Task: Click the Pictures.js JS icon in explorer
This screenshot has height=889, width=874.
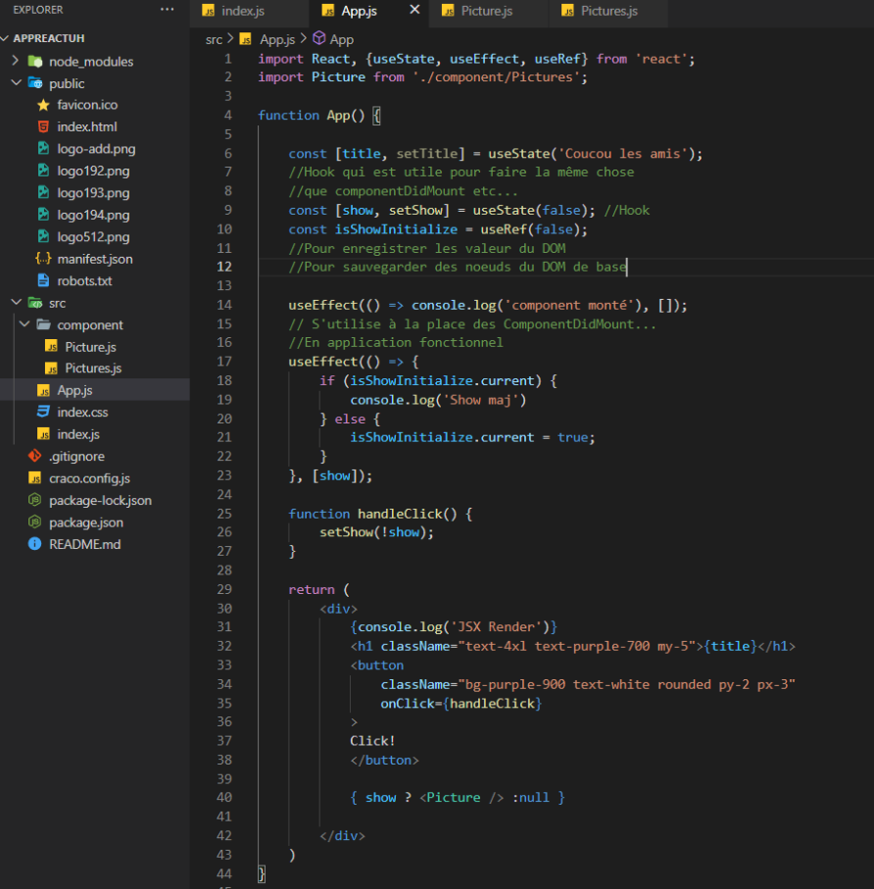Action: tap(52, 369)
